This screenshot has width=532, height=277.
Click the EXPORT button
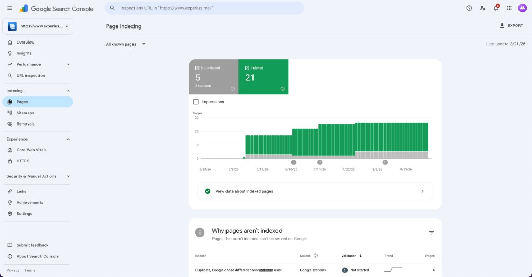coord(511,26)
